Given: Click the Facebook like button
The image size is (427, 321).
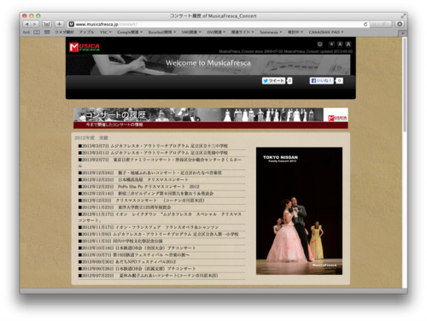Looking at the screenshot, I should tap(321, 81).
